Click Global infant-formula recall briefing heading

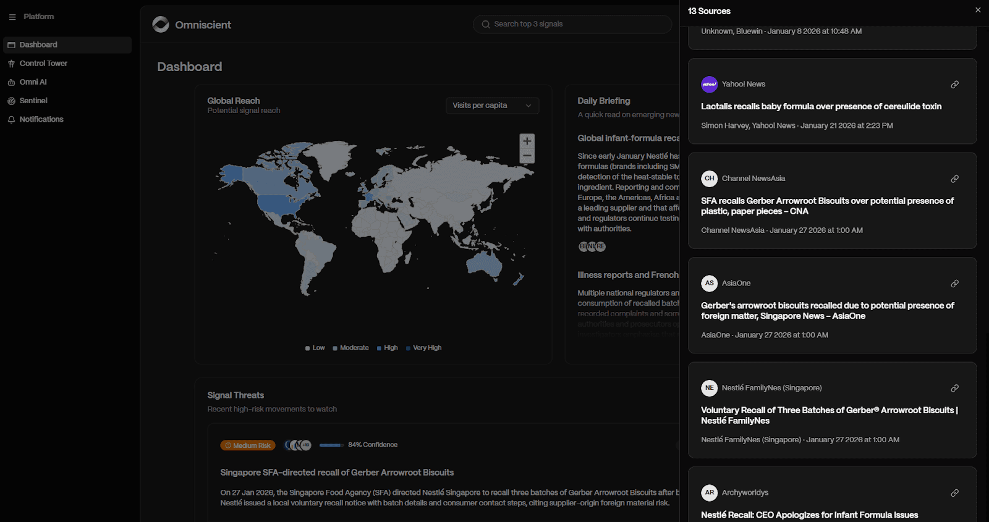click(628, 138)
